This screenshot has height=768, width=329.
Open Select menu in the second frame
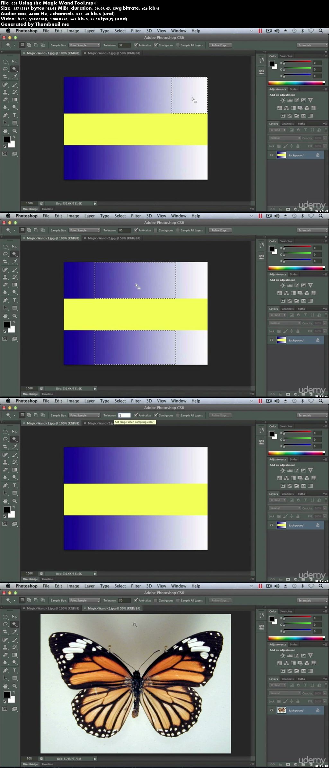click(x=120, y=216)
